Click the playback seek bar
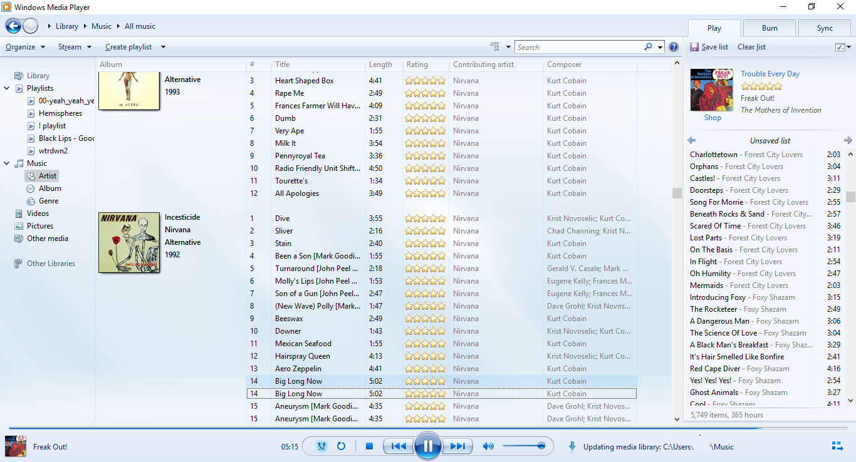856x462 pixels. coord(428,429)
